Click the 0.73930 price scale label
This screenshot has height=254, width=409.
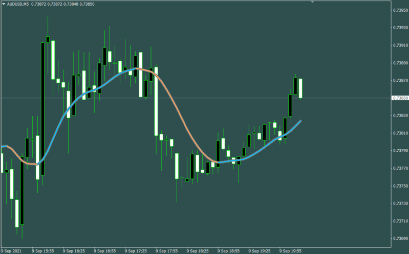400,28
